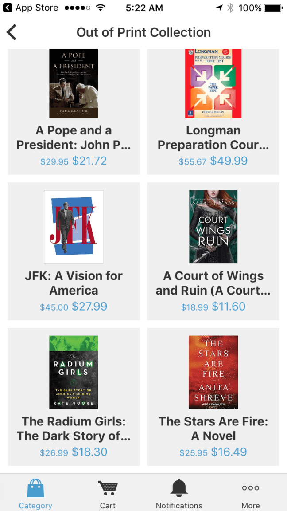Open The Stars Are Fire cover

click(x=213, y=372)
